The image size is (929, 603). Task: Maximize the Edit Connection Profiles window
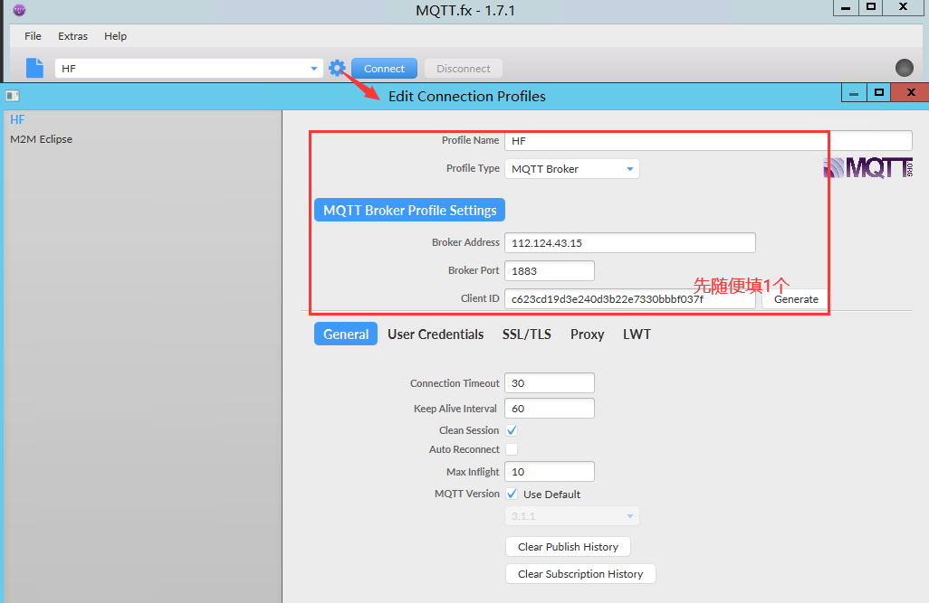pyautogui.click(x=879, y=93)
